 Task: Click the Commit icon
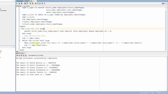point(30,3)
